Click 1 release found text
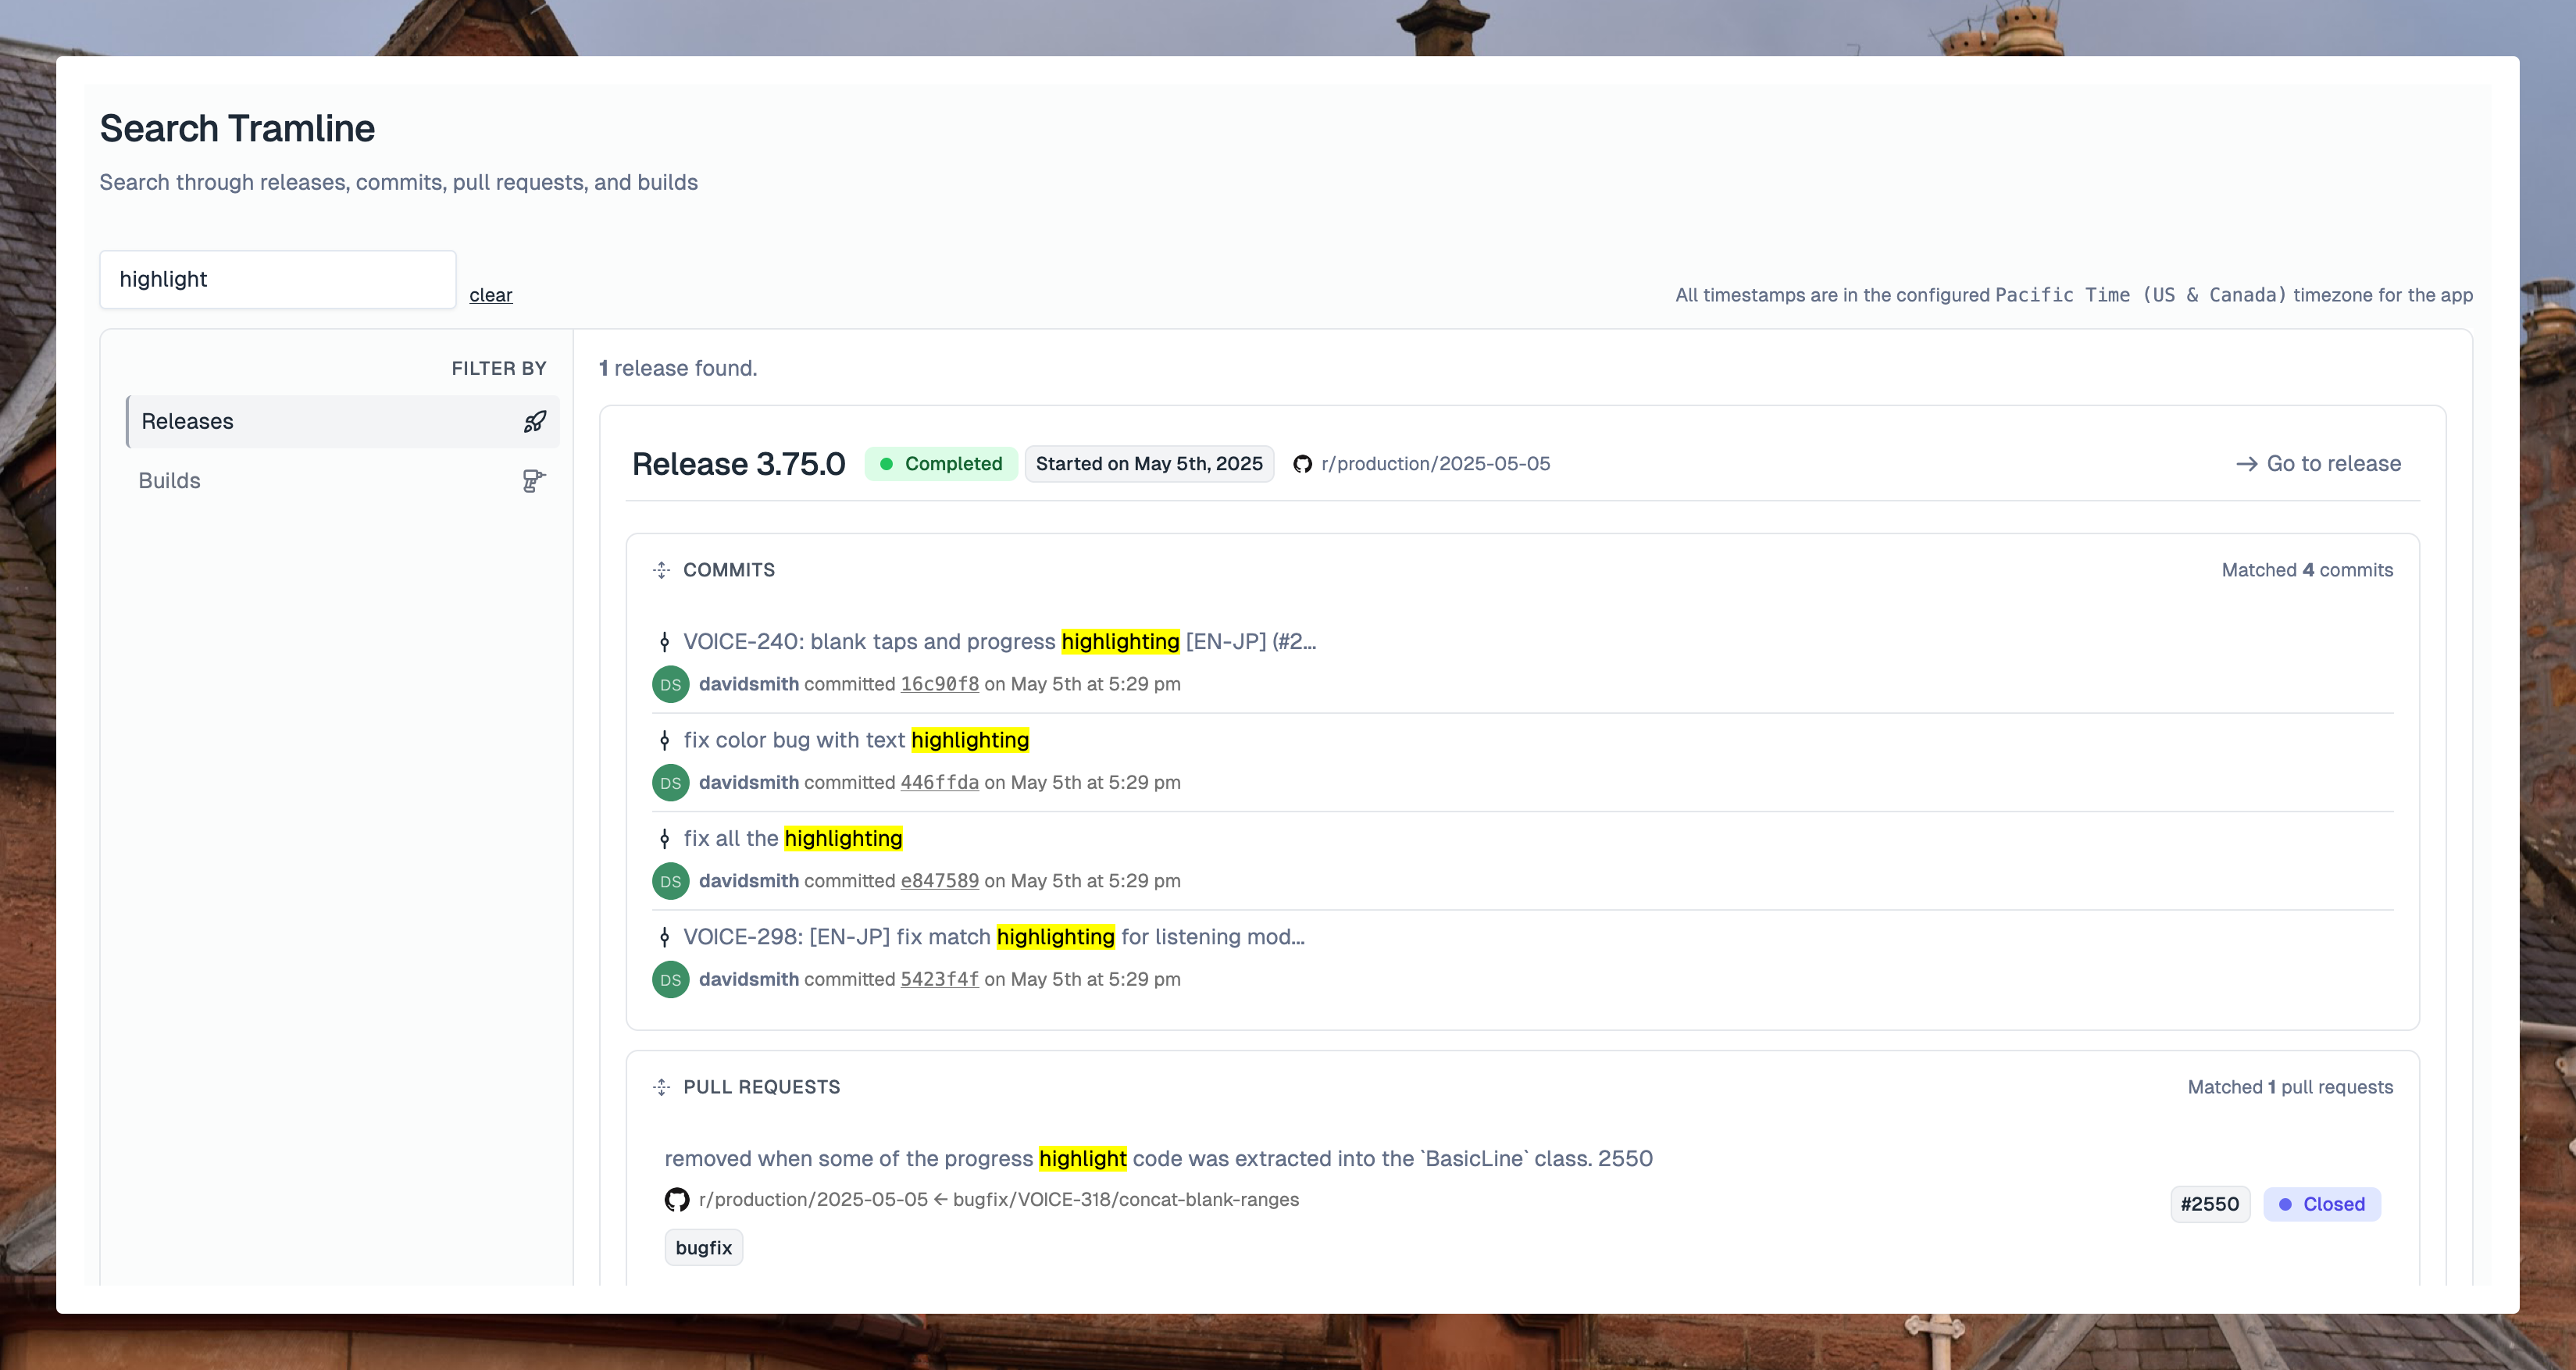 tap(678, 368)
